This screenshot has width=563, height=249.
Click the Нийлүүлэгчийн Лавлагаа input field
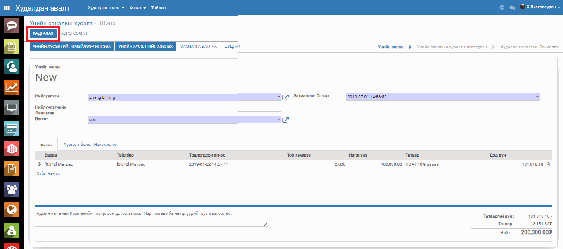click(x=184, y=108)
